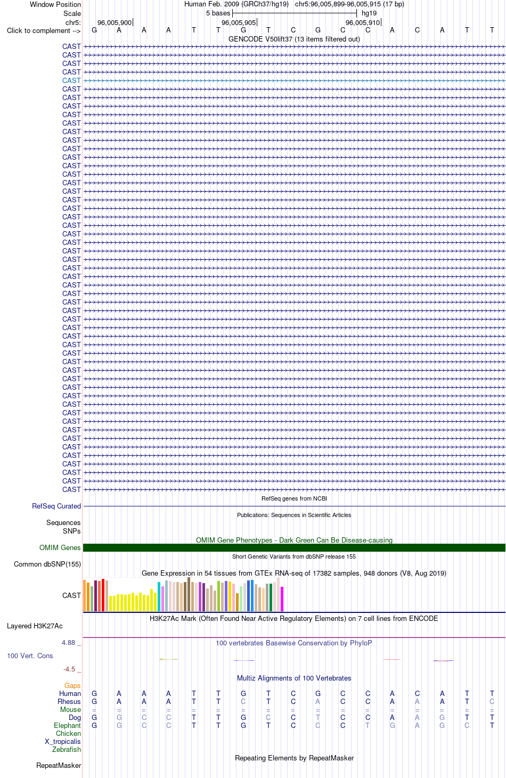Click the green PhyloP conservation bar
Image resolution: width=506 pixels, height=778 pixels.
click(169, 659)
